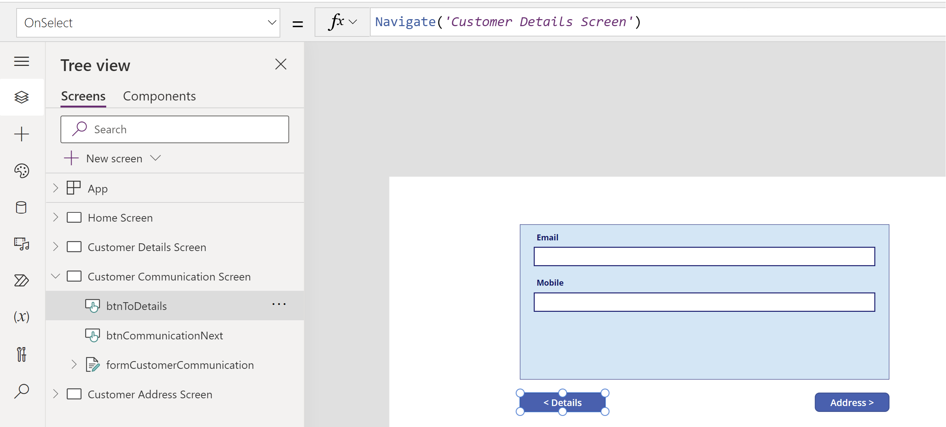
Task: Click the Insert plus icon in sidebar
Action: tap(21, 134)
